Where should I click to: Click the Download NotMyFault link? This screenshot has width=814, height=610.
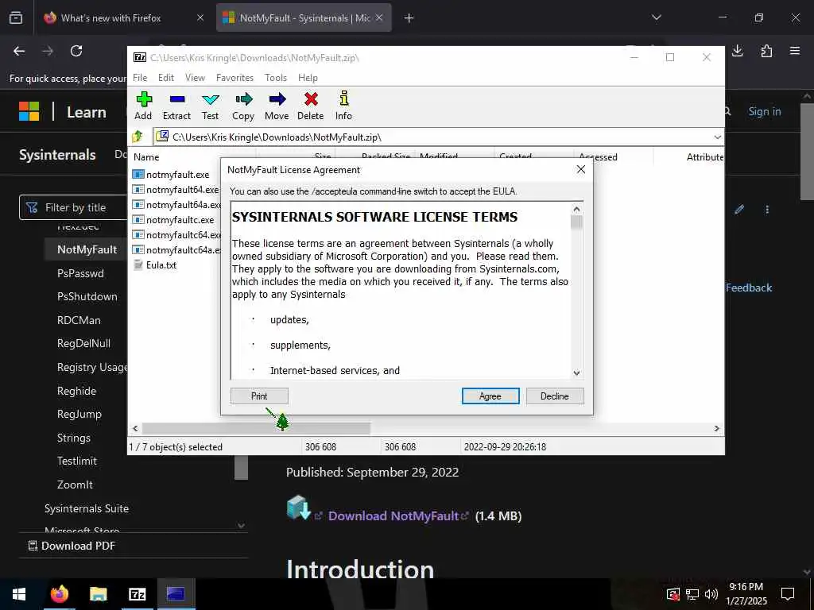pos(393,516)
